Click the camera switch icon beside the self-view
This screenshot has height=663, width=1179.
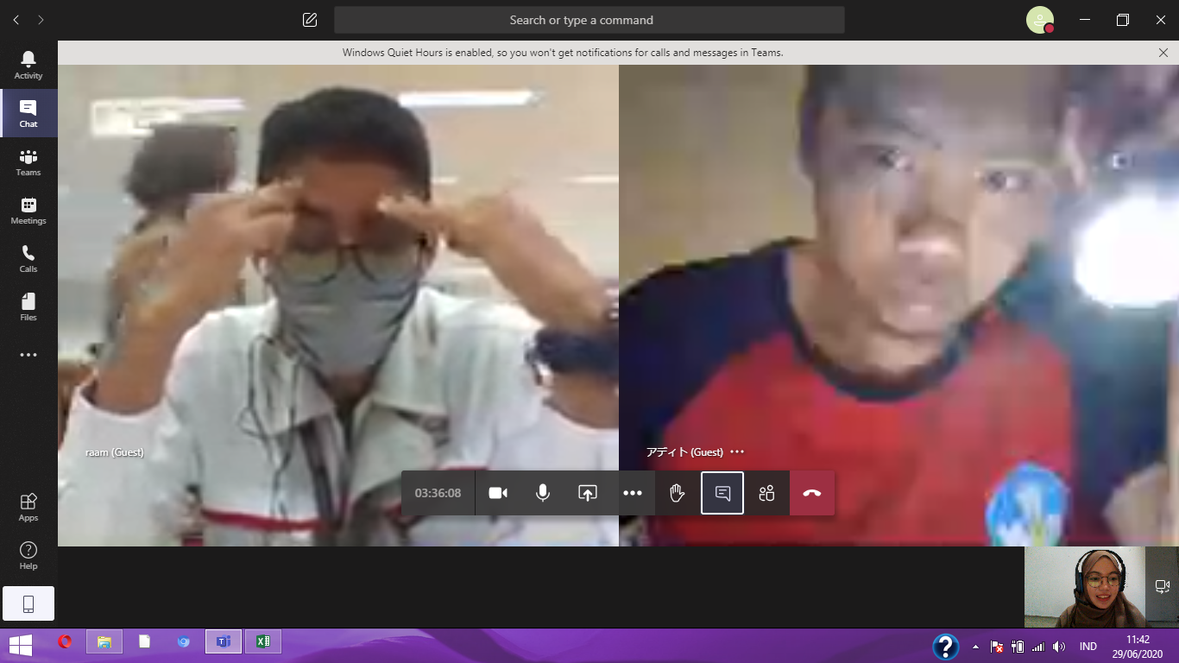[x=1162, y=586]
